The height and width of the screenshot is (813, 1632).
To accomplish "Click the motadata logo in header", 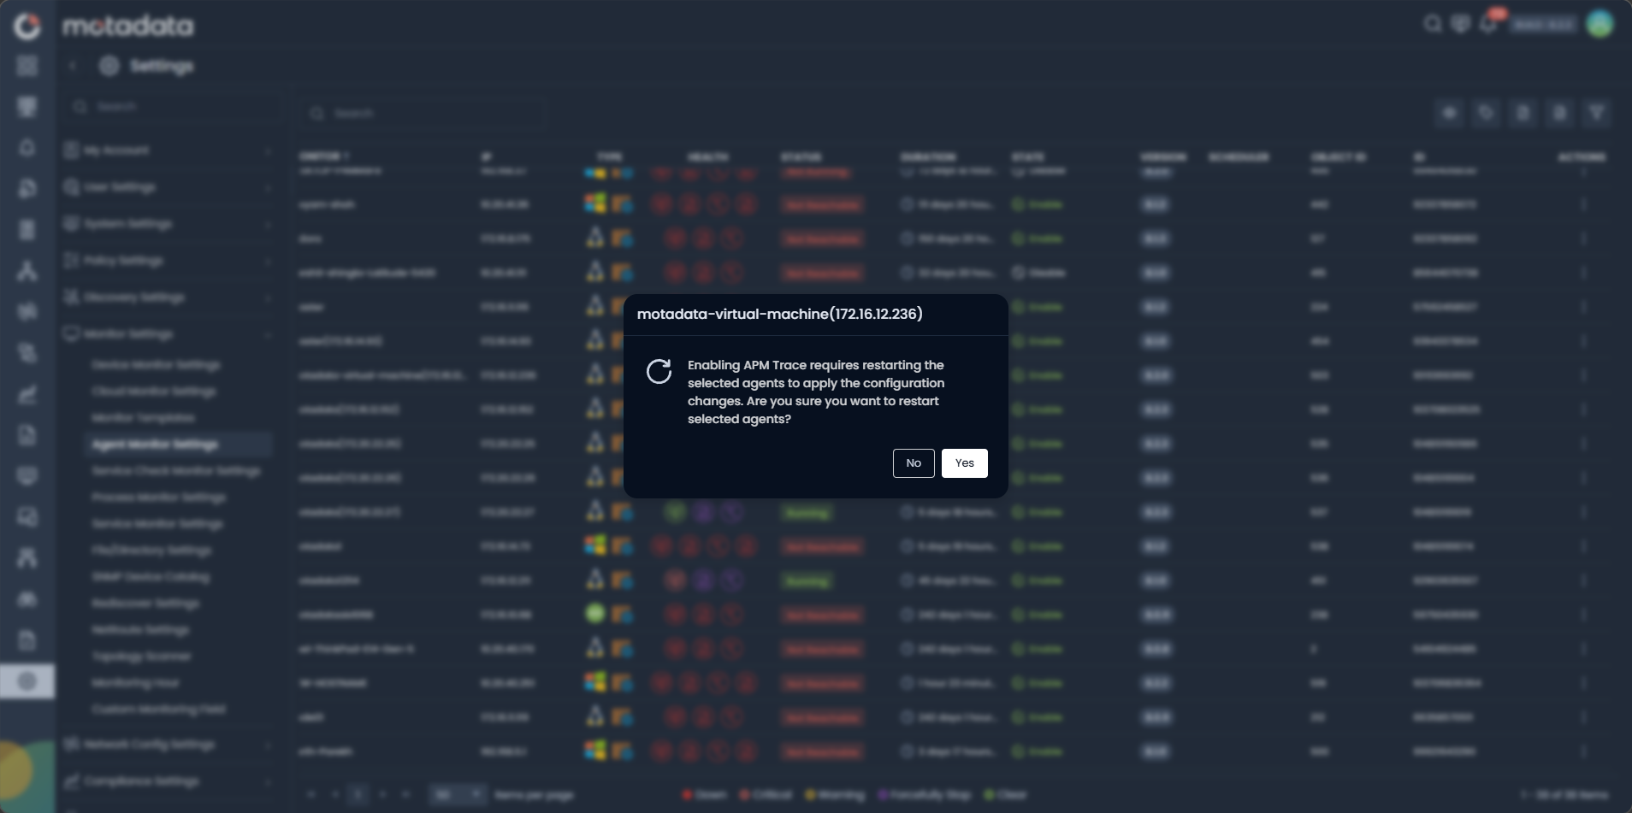I will (127, 26).
